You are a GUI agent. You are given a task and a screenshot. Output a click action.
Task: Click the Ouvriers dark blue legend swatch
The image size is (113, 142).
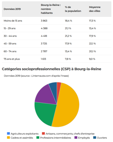(x=95, y=137)
